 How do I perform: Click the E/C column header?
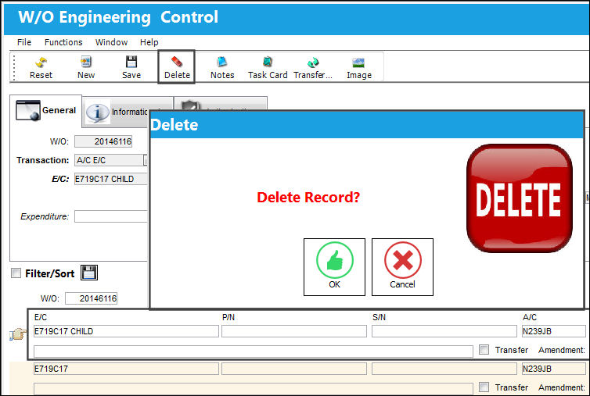41,317
